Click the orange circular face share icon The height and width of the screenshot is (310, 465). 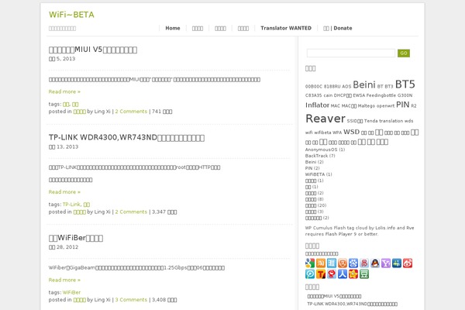pos(343,263)
